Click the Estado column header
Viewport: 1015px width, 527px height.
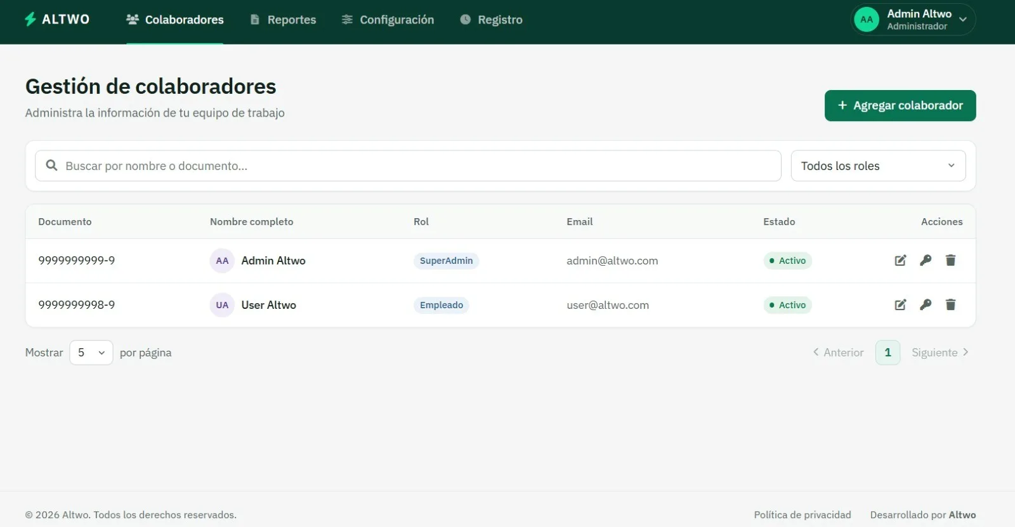(779, 222)
